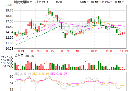The image size is (130, 91).
Task: Click the 10.28 price axis label
Action: pyautogui.click(x=9, y=49)
